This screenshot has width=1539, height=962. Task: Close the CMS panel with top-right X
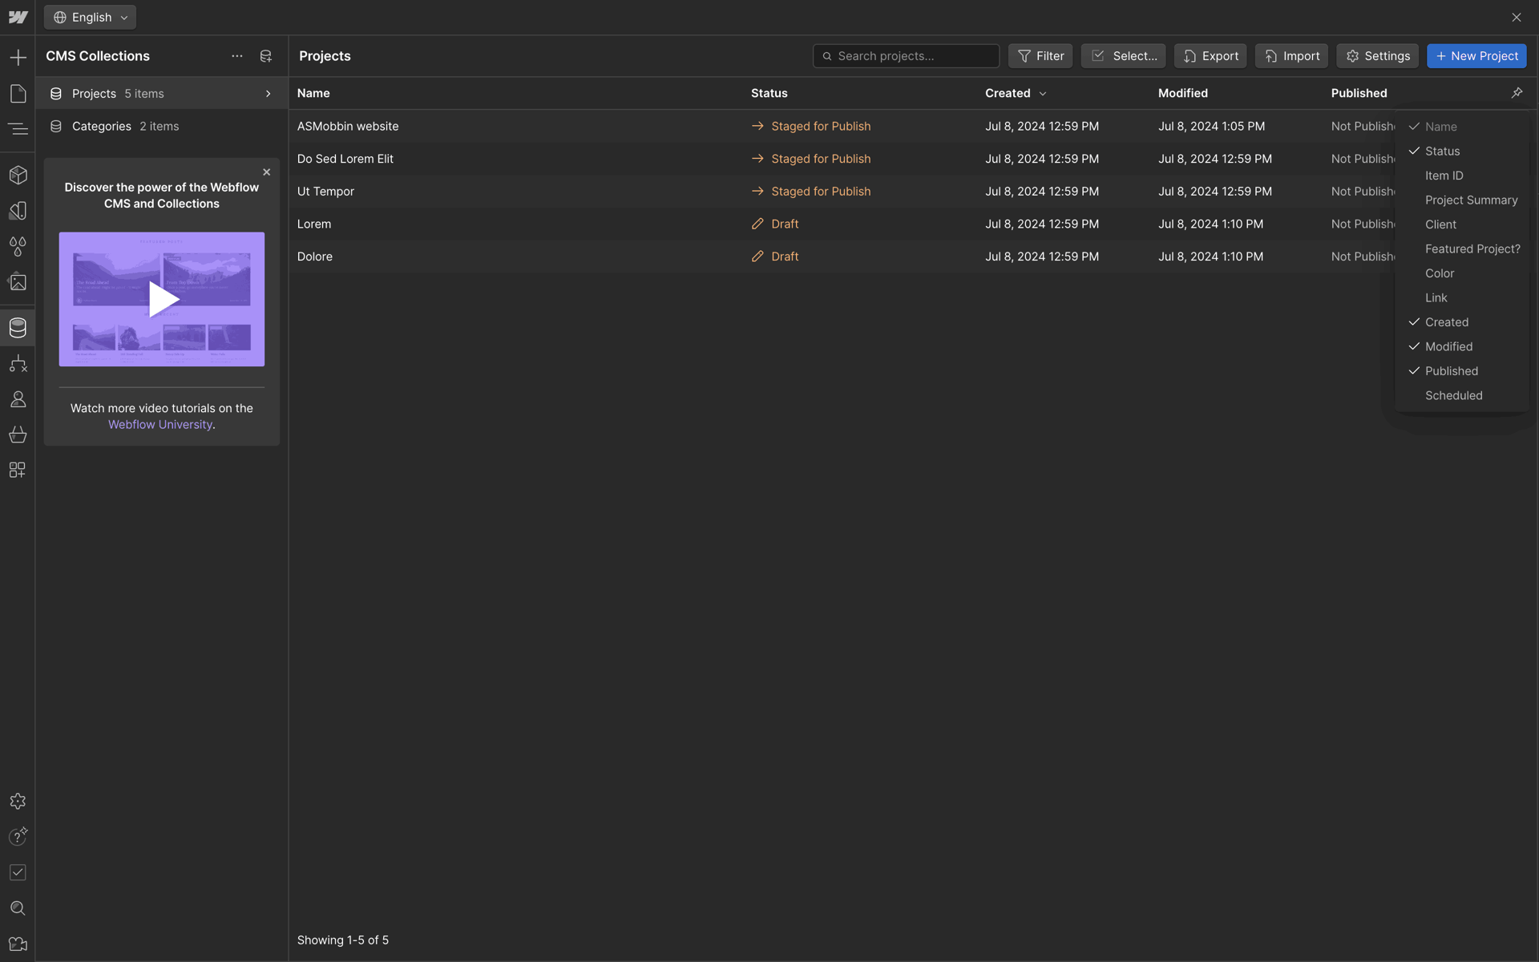(x=1517, y=18)
